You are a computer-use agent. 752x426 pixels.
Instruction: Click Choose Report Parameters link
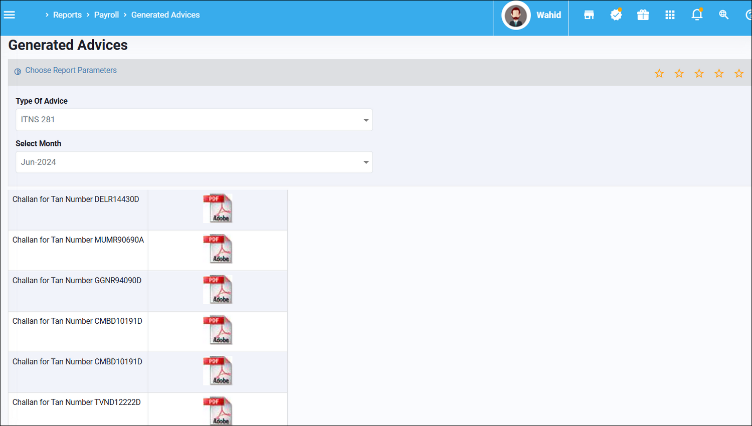tap(71, 71)
